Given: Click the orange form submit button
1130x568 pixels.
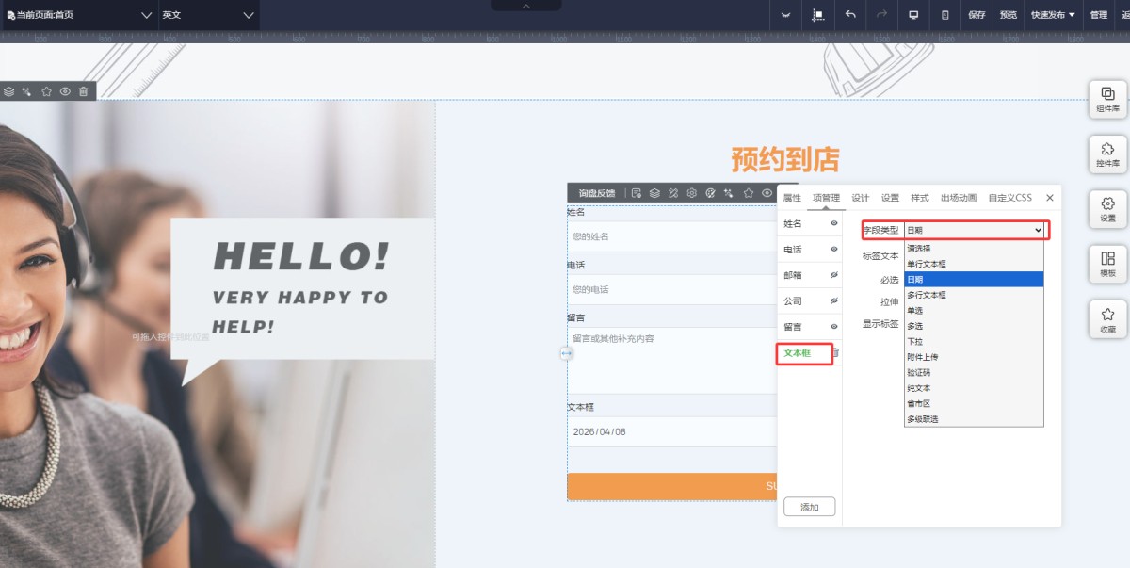Looking at the screenshot, I should pos(672,486).
